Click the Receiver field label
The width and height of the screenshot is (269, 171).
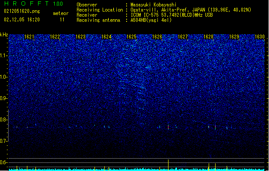[x=87, y=15]
